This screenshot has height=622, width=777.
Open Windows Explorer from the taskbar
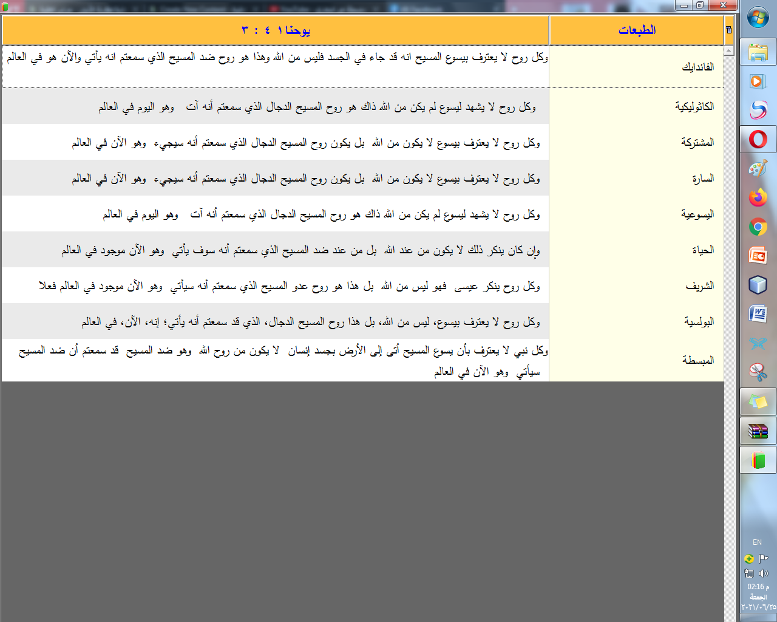coord(758,53)
